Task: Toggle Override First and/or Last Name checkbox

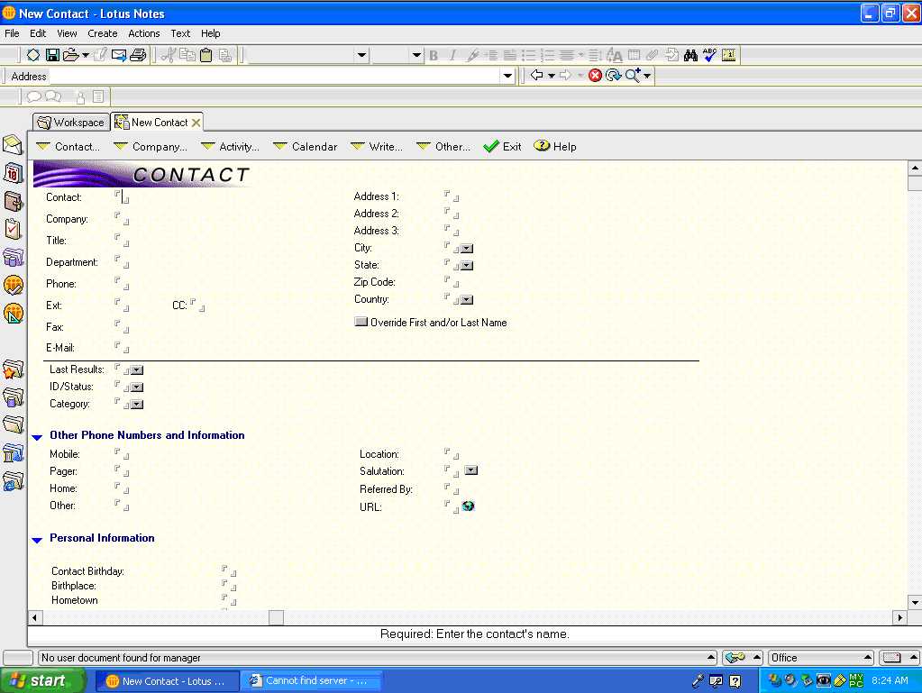Action: click(361, 322)
